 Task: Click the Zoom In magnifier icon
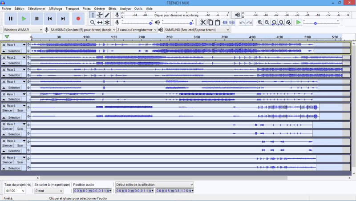pyautogui.click(x=260, y=22)
